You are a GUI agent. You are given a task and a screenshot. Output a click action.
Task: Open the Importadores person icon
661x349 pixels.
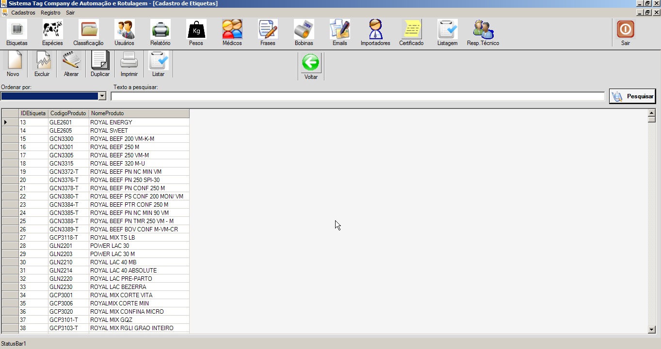pos(375,30)
